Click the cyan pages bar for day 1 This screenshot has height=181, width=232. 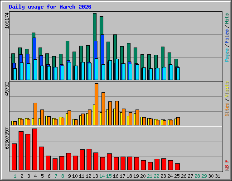coord(15,74)
